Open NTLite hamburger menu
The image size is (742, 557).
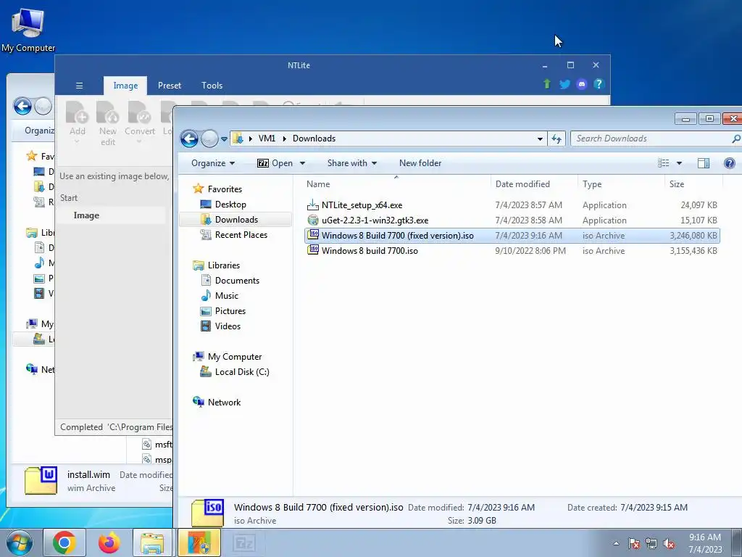[x=80, y=86]
